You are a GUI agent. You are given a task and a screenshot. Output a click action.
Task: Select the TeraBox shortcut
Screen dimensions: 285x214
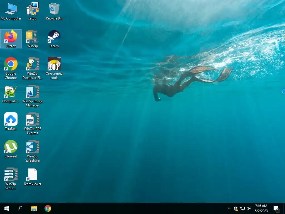(x=11, y=121)
